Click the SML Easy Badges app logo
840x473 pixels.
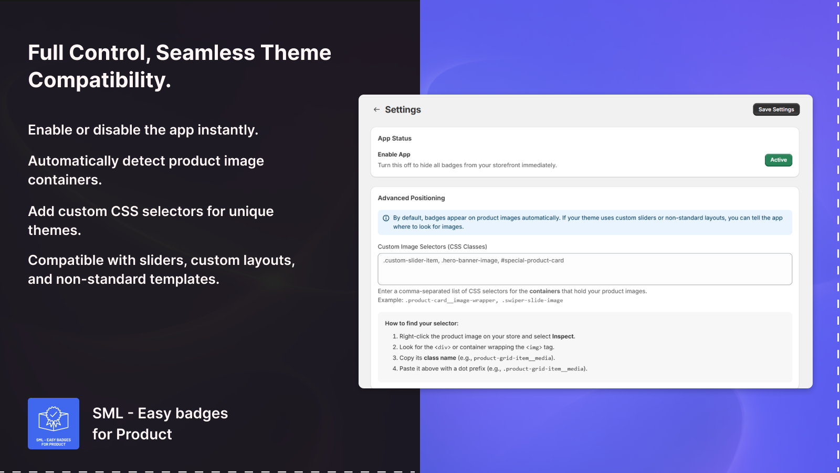click(54, 424)
